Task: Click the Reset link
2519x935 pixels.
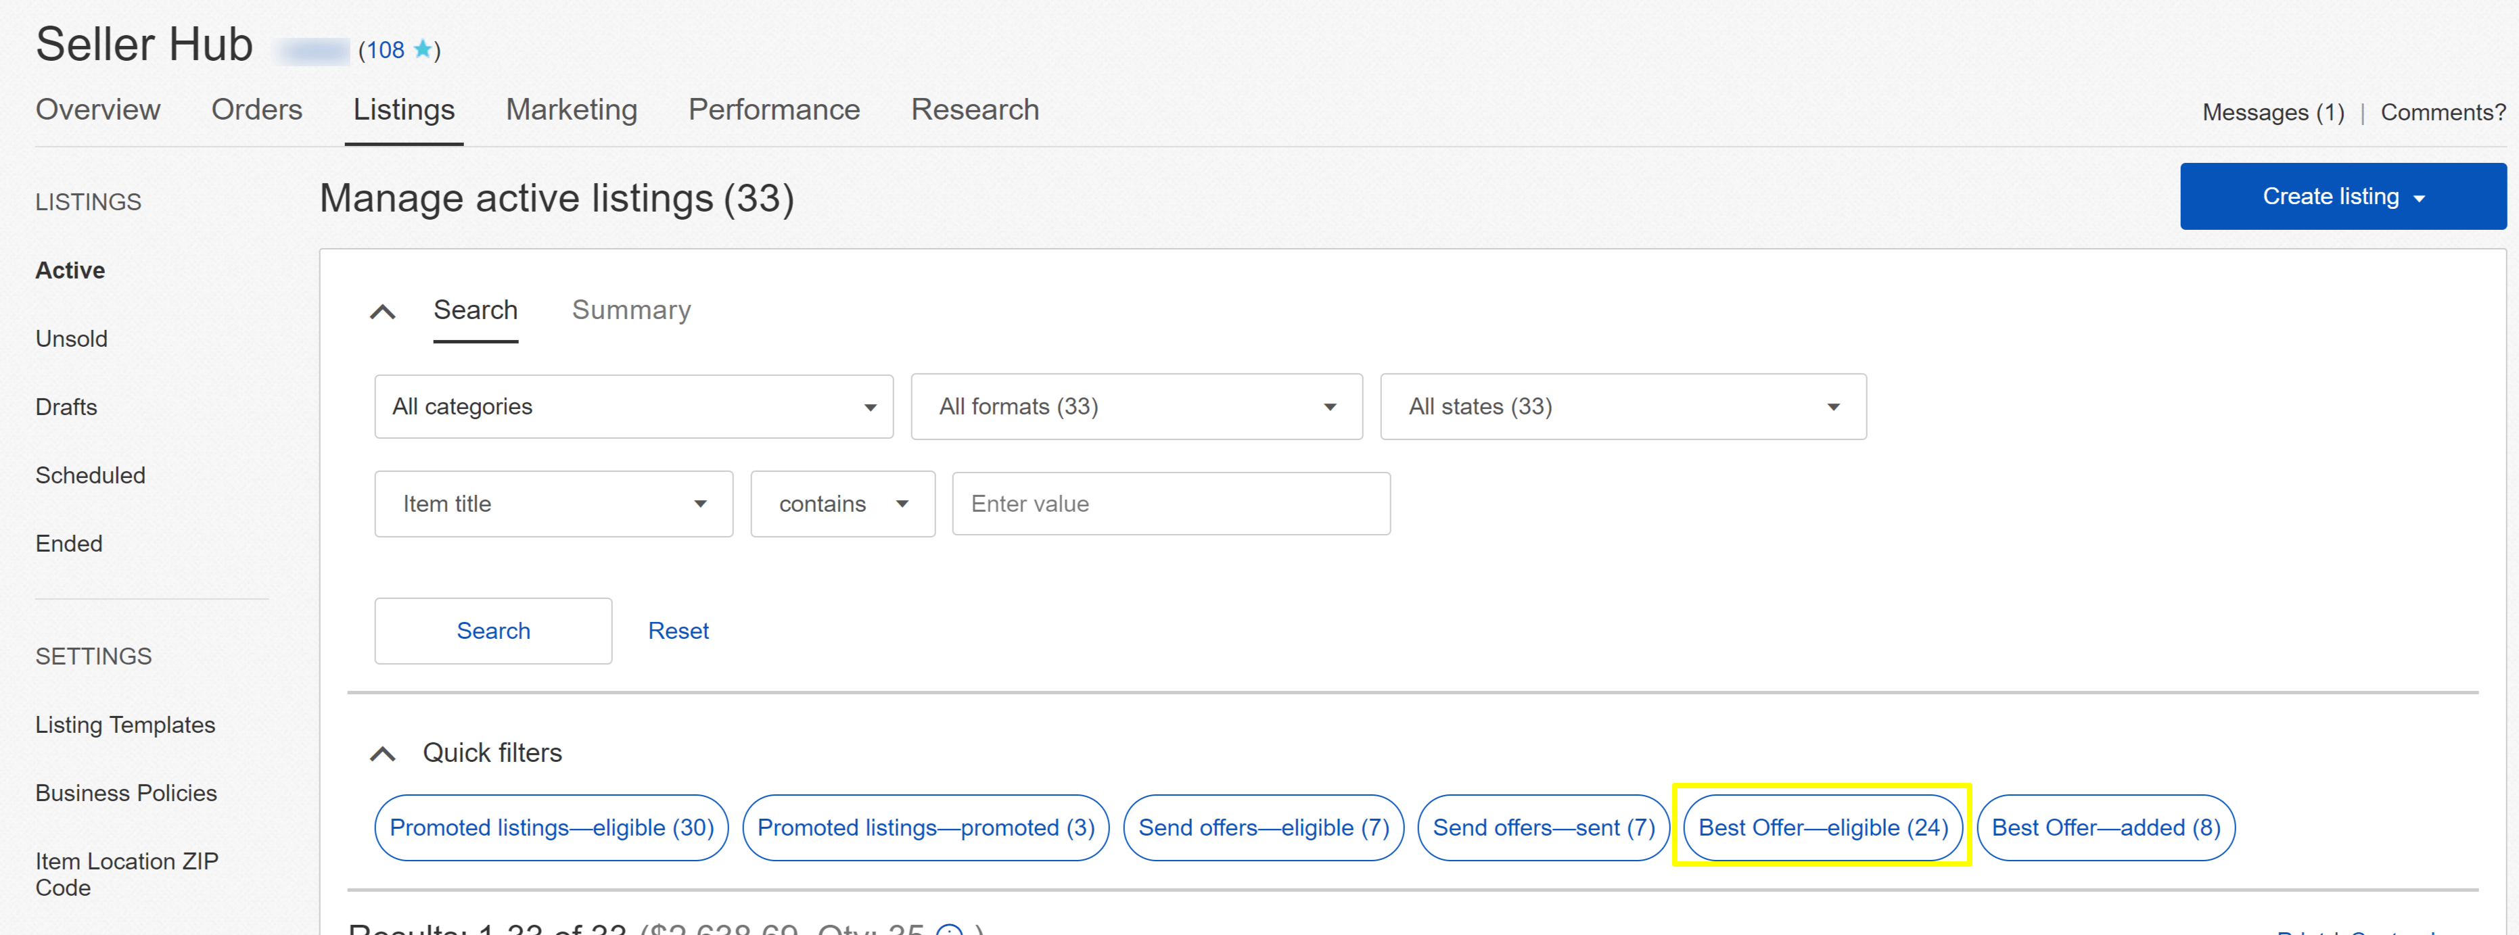Action: click(x=678, y=631)
